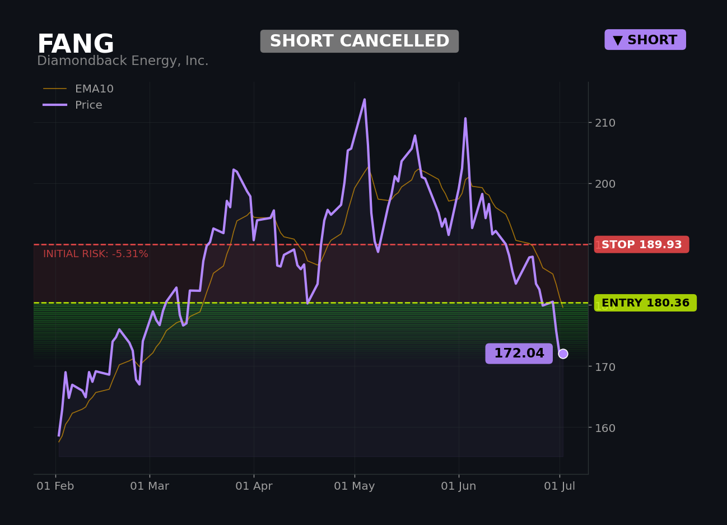Click the purple SHORT direction badge
727x525 pixels.
pyautogui.click(x=645, y=40)
